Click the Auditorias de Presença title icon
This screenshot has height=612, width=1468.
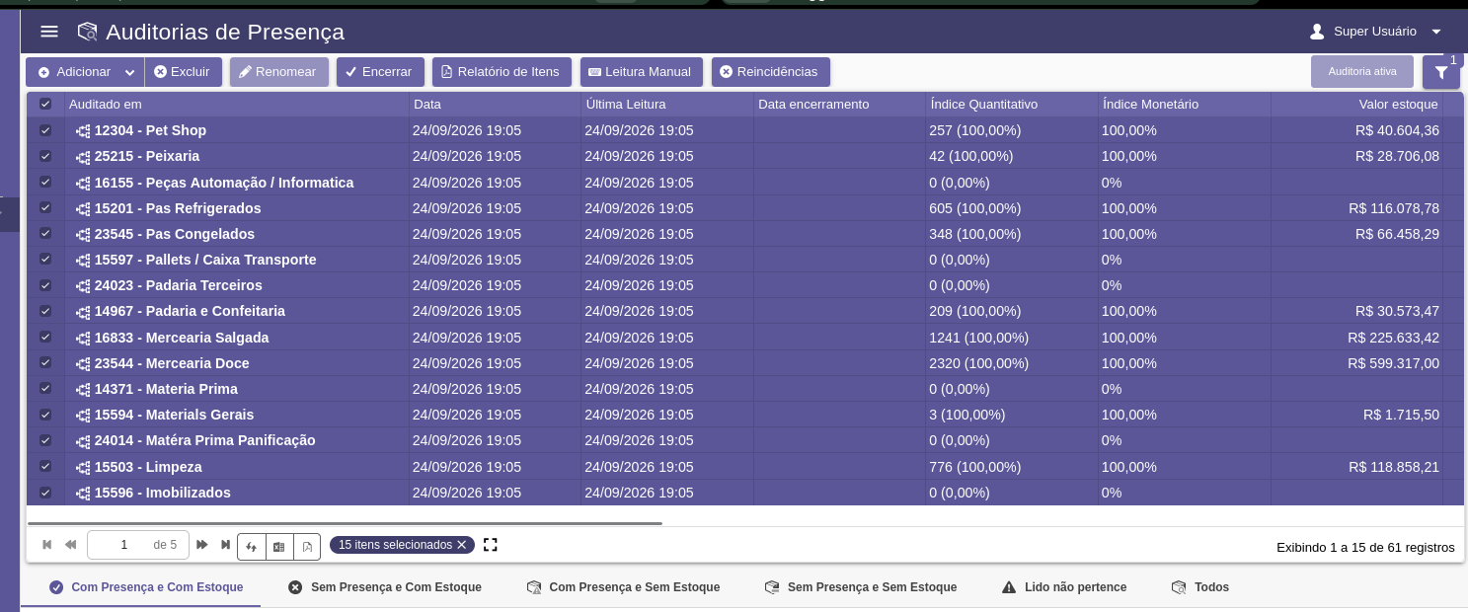pyautogui.click(x=87, y=32)
